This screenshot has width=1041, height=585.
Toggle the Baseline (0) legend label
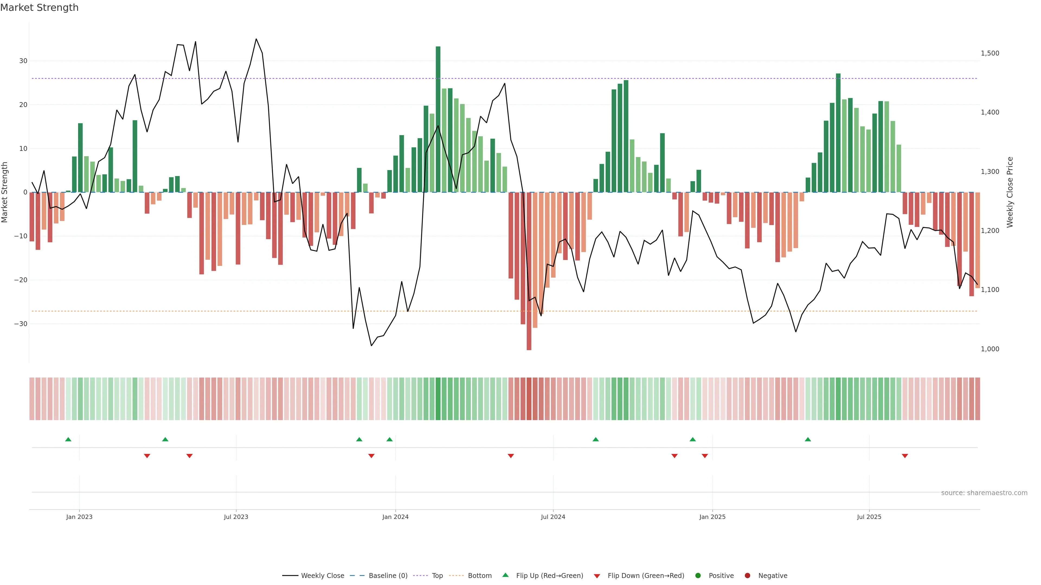(x=388, y=576)
